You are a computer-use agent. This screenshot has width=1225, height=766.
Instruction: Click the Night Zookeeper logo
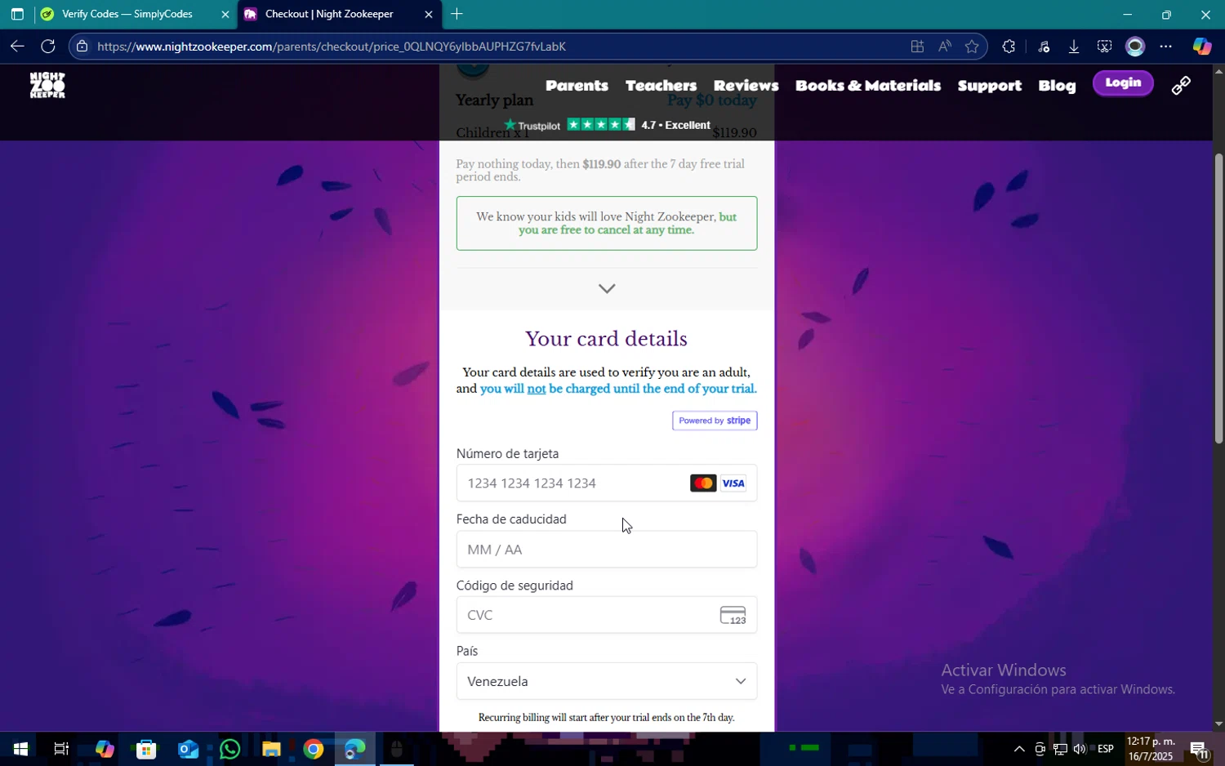pos(47,85)
